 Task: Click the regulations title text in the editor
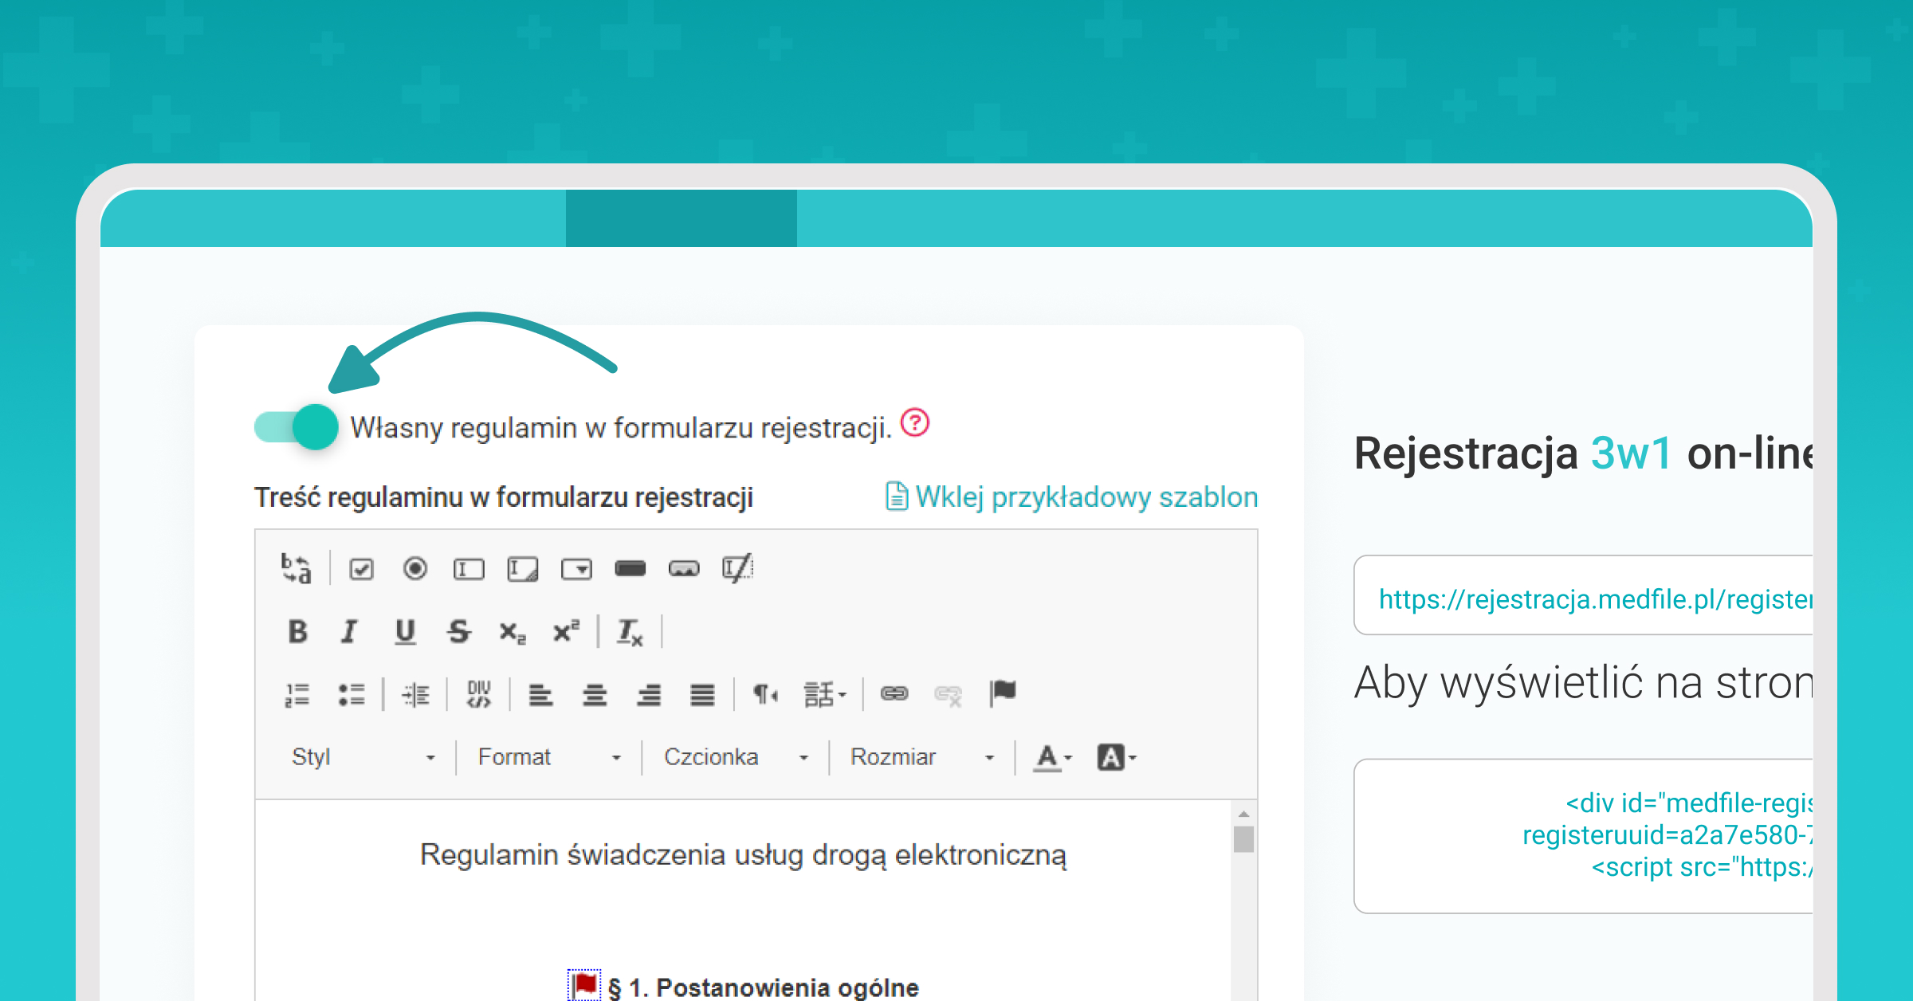click(x=743, y=854)
